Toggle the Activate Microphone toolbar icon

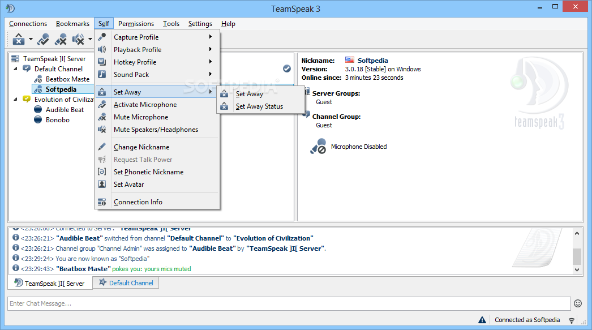point(43,39)
